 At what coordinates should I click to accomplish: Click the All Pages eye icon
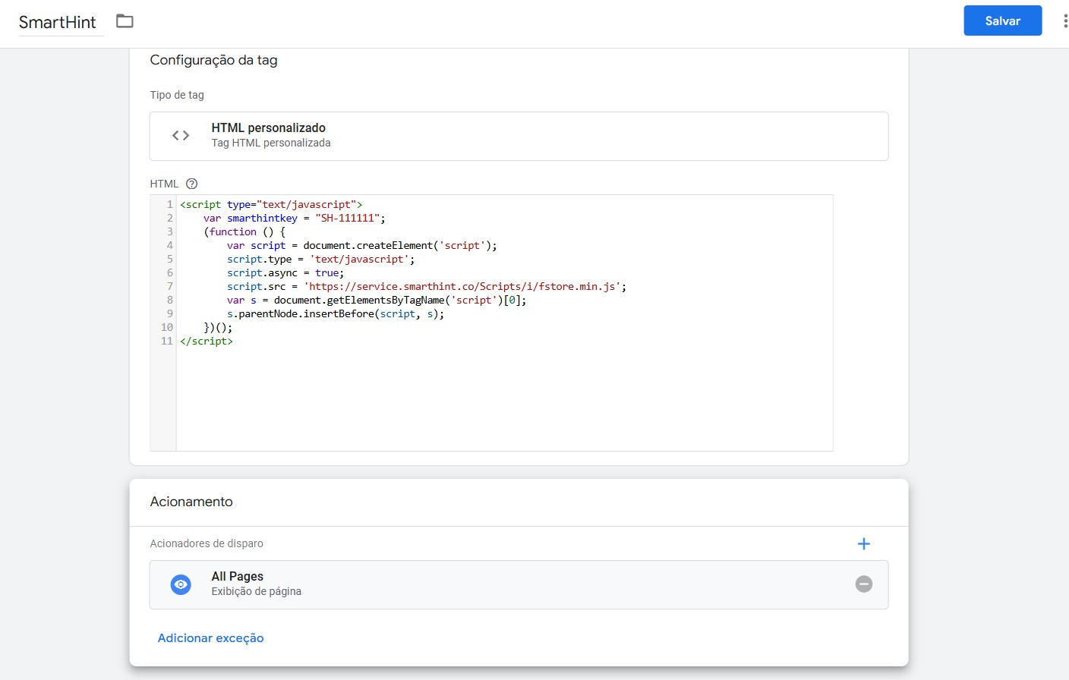[181, 584]
